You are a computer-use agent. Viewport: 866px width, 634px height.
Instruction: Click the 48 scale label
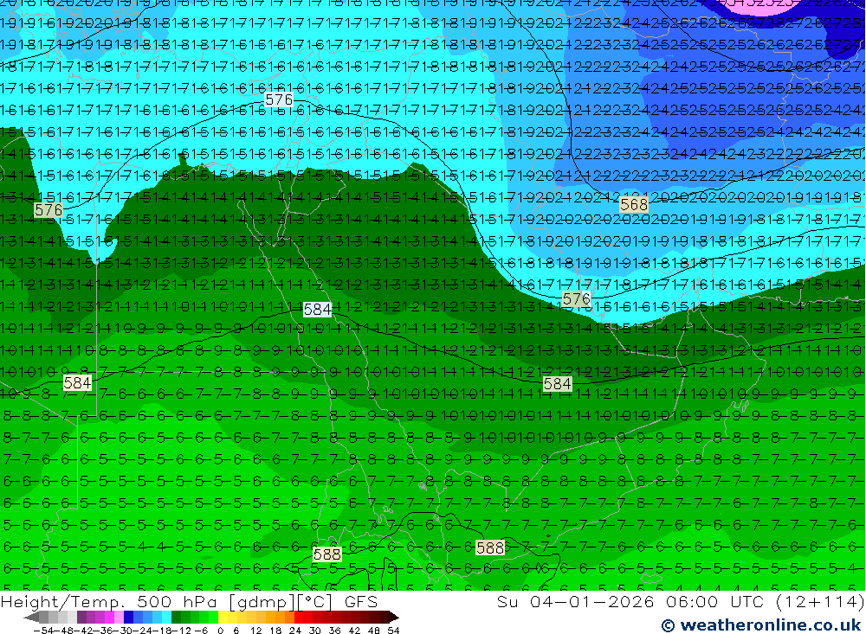pos(374,631)
